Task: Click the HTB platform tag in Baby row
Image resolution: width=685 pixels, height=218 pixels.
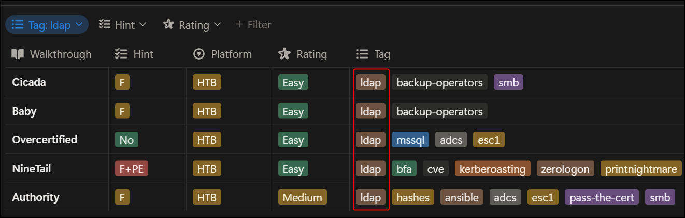Action: [x=207, y=111]
